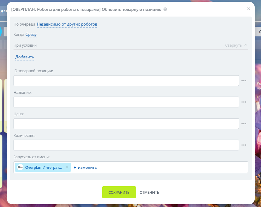The height and width of the screenshot is (207, 261).
Task: Click 'Добавить' to add a condition
Action: coord(25,57)
